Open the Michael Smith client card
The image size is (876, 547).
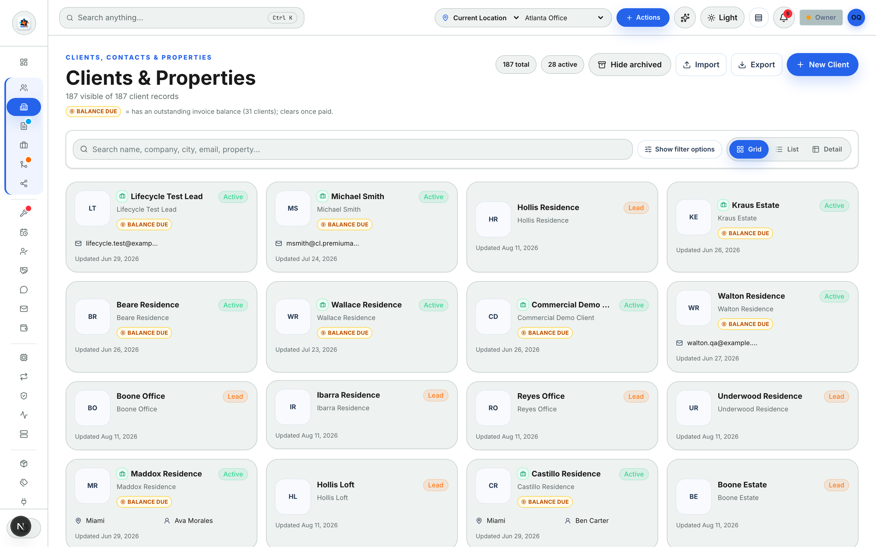[x=362, y=227]
